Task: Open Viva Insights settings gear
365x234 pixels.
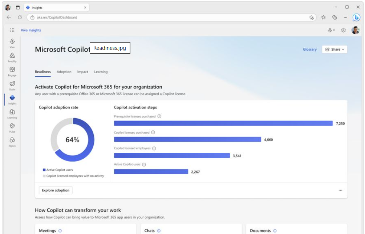Action: click(x=343, y=30)
